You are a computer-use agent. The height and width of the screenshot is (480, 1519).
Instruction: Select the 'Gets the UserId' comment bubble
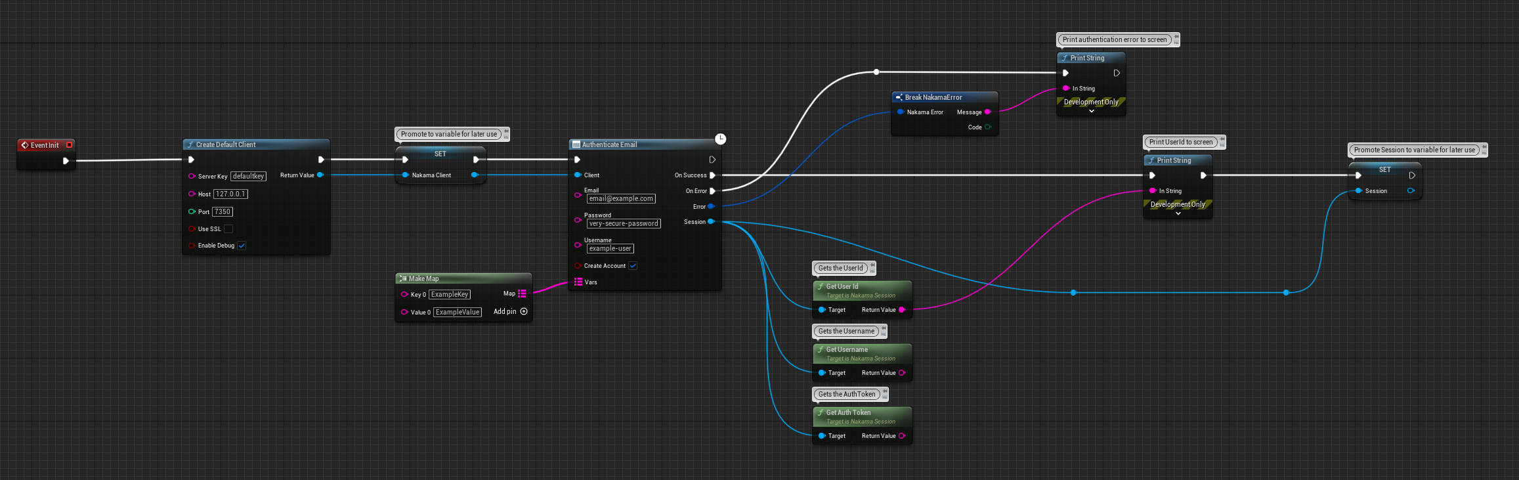coord(840,268)
